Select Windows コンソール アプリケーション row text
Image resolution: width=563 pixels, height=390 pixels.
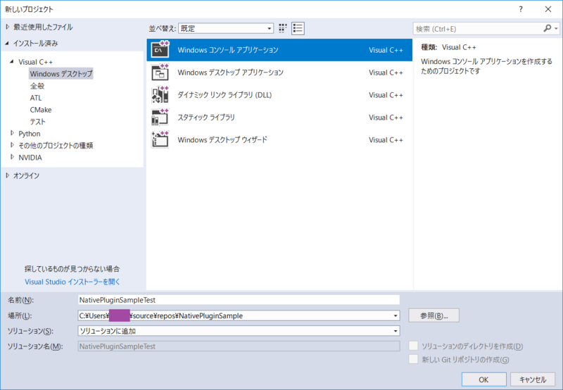click(x=228, y=50)
